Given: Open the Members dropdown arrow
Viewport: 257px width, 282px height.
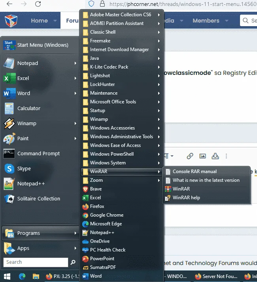Looking at the screenshot, I should [227, 21].
